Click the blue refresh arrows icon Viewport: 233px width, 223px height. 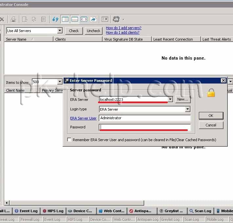pyautogui.click(x=55, y=19)
